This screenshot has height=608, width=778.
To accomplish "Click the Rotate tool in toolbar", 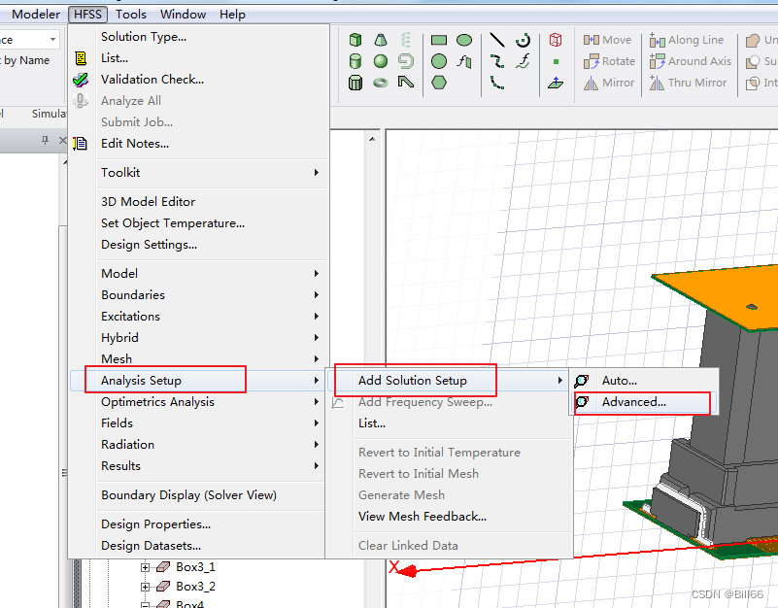I will (x=609, y=61).
